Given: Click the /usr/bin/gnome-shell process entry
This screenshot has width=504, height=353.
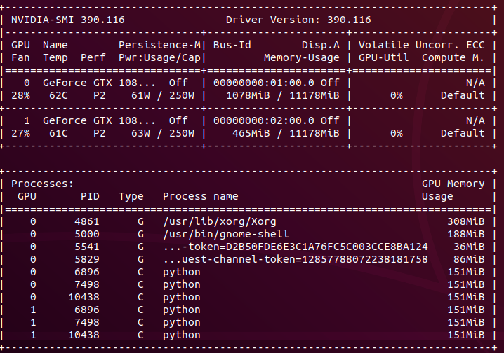Looking at the screenshot, I should [225, 234].
